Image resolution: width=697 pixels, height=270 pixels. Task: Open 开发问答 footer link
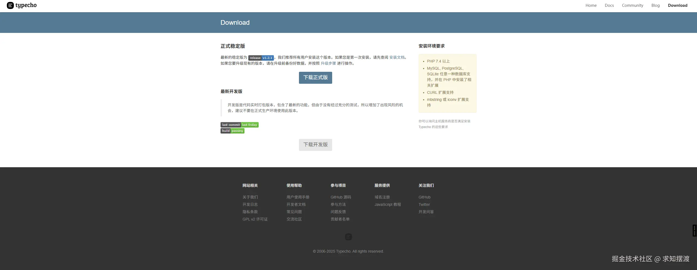(426, 212)
